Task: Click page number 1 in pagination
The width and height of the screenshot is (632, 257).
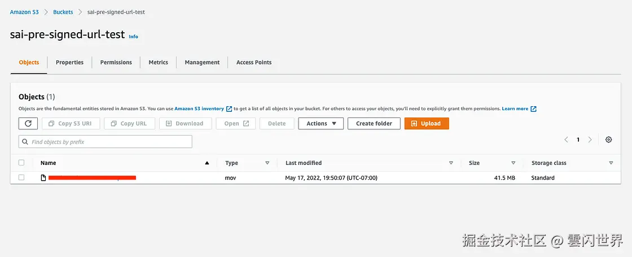Action: pyautogui.click(x=578, y=140)
